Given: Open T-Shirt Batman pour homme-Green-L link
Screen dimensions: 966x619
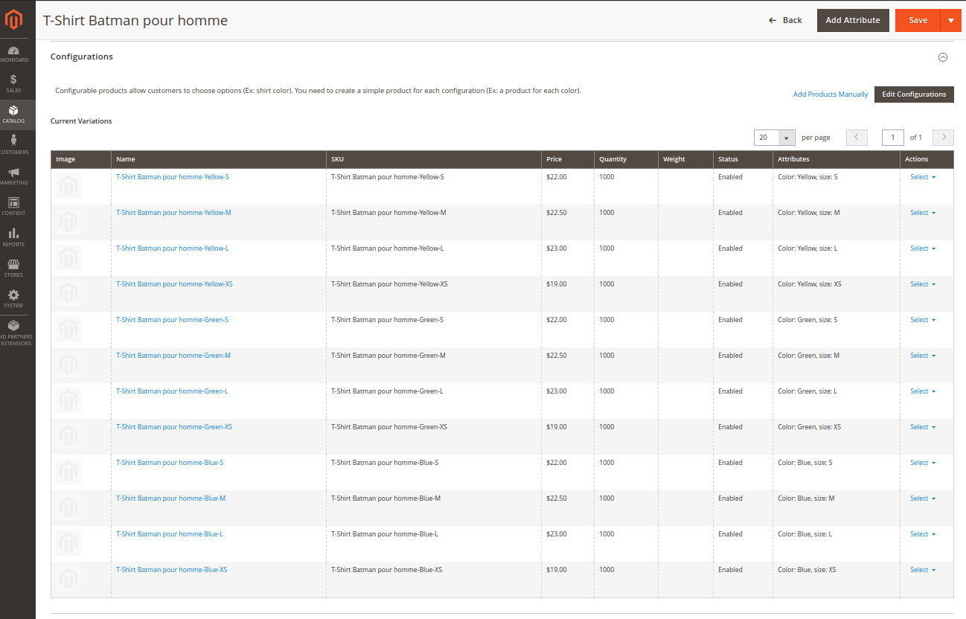Looking at the screenshot, I should point(172,391).
